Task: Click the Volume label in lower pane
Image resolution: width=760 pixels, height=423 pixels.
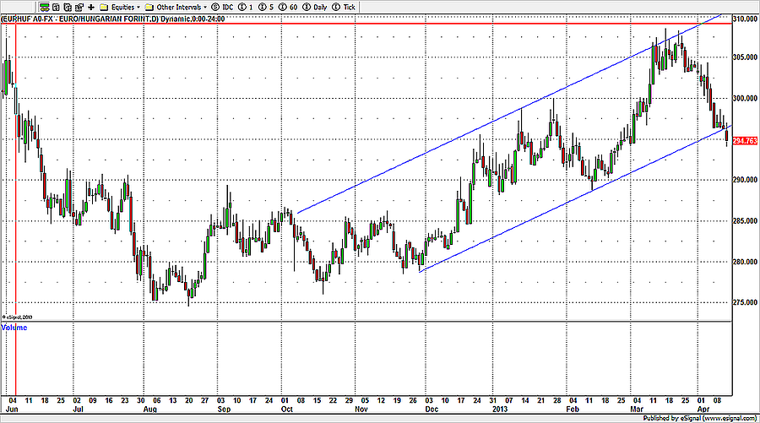Action: click(14, 326)
